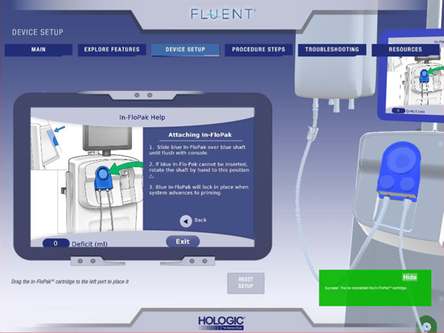Click the RESET SETUP button
The height and width of the screenshot is (333, 444).
point(246,283)
